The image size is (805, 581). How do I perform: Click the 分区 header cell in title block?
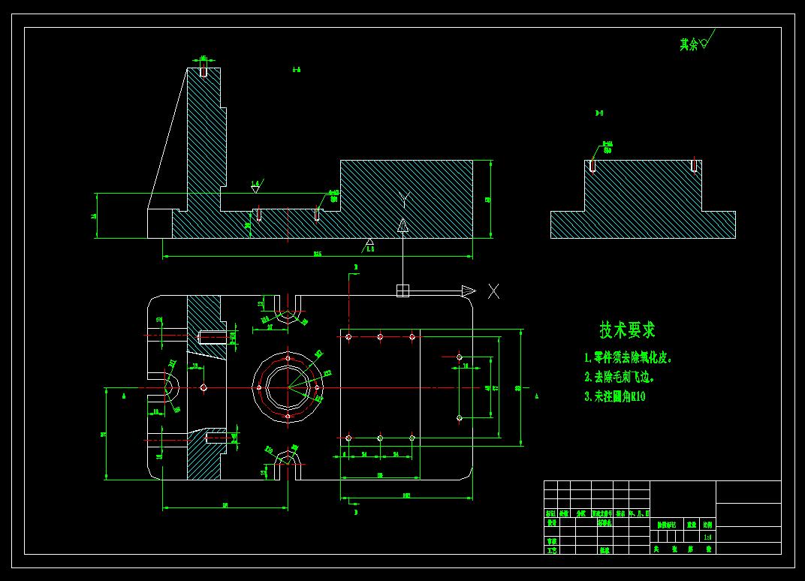(x=580, y=513)
